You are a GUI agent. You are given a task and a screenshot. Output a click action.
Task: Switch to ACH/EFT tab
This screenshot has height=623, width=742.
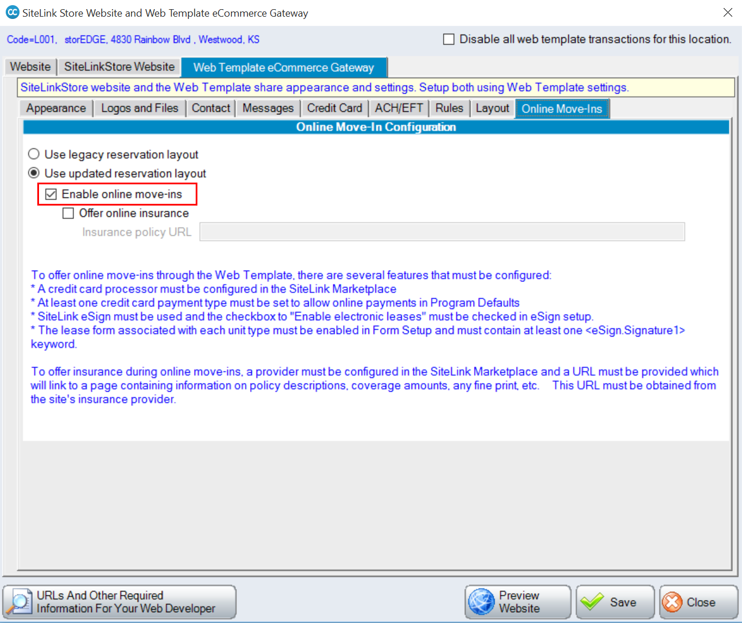tap(399, 108)
